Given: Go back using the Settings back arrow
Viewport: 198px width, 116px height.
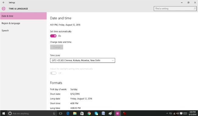Looking at the screenshot, I should click(x=4, y=2).
